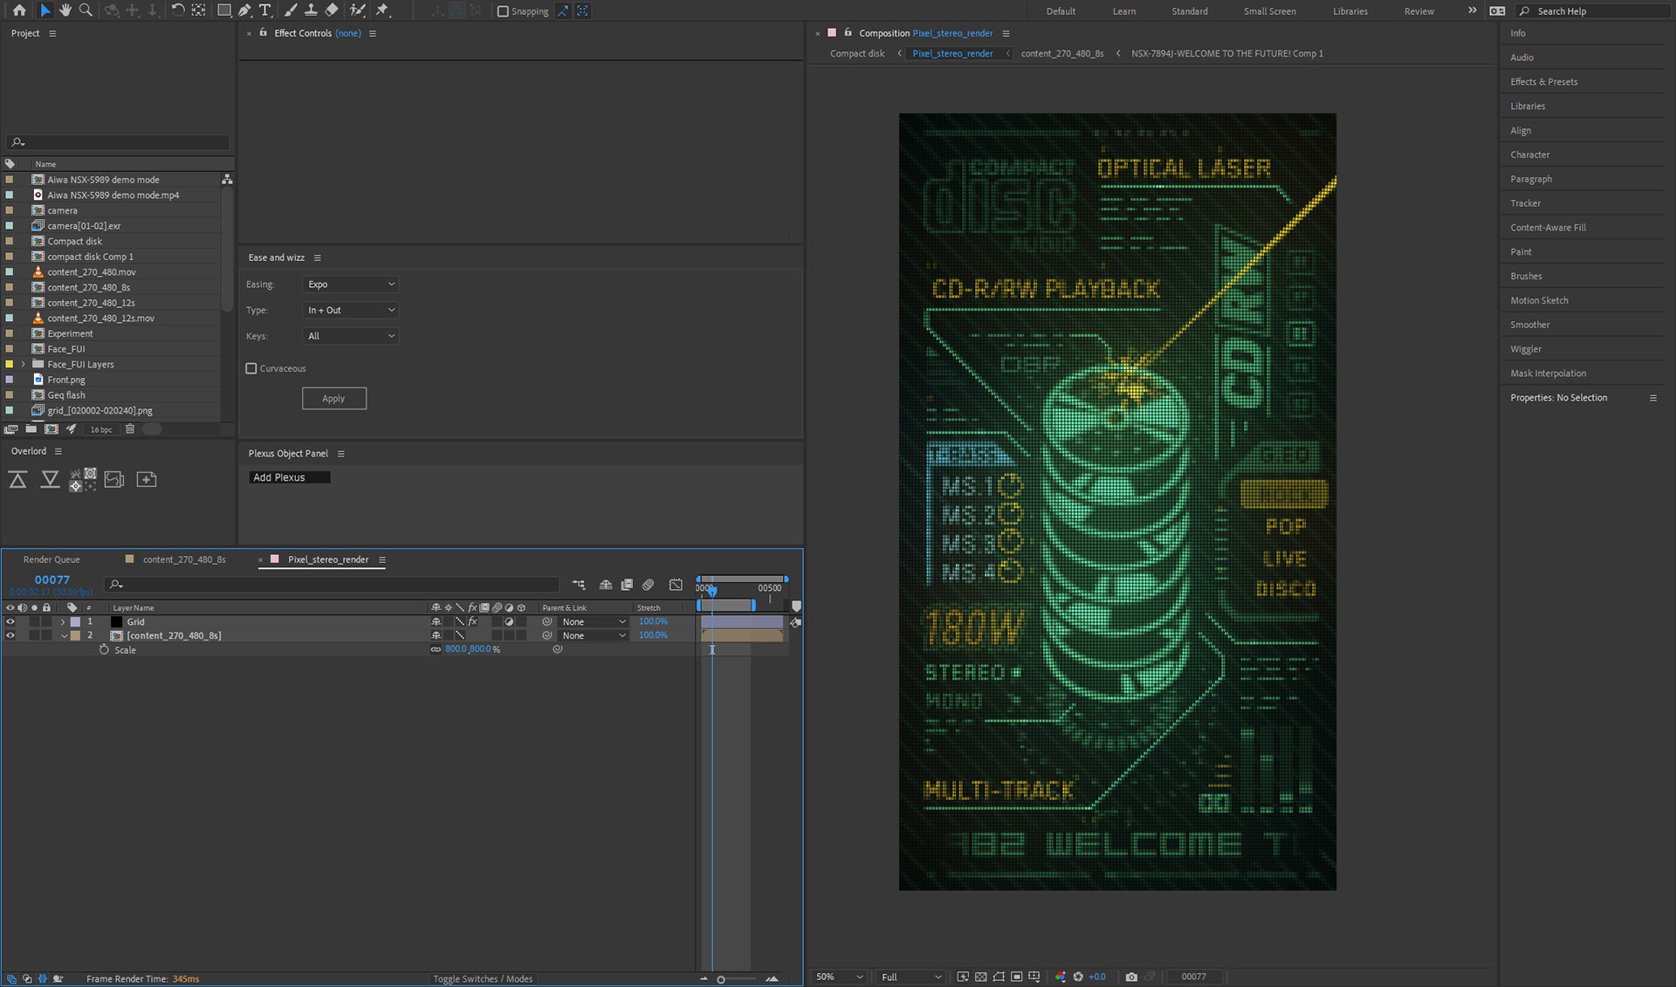Enable the Snapping checkbox
1676x987 pixels.
[x=503, y=11]
